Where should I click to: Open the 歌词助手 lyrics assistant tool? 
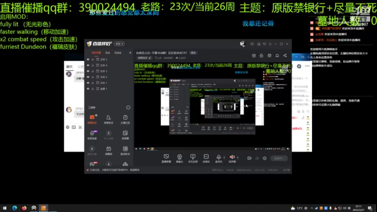click(125, 150)
